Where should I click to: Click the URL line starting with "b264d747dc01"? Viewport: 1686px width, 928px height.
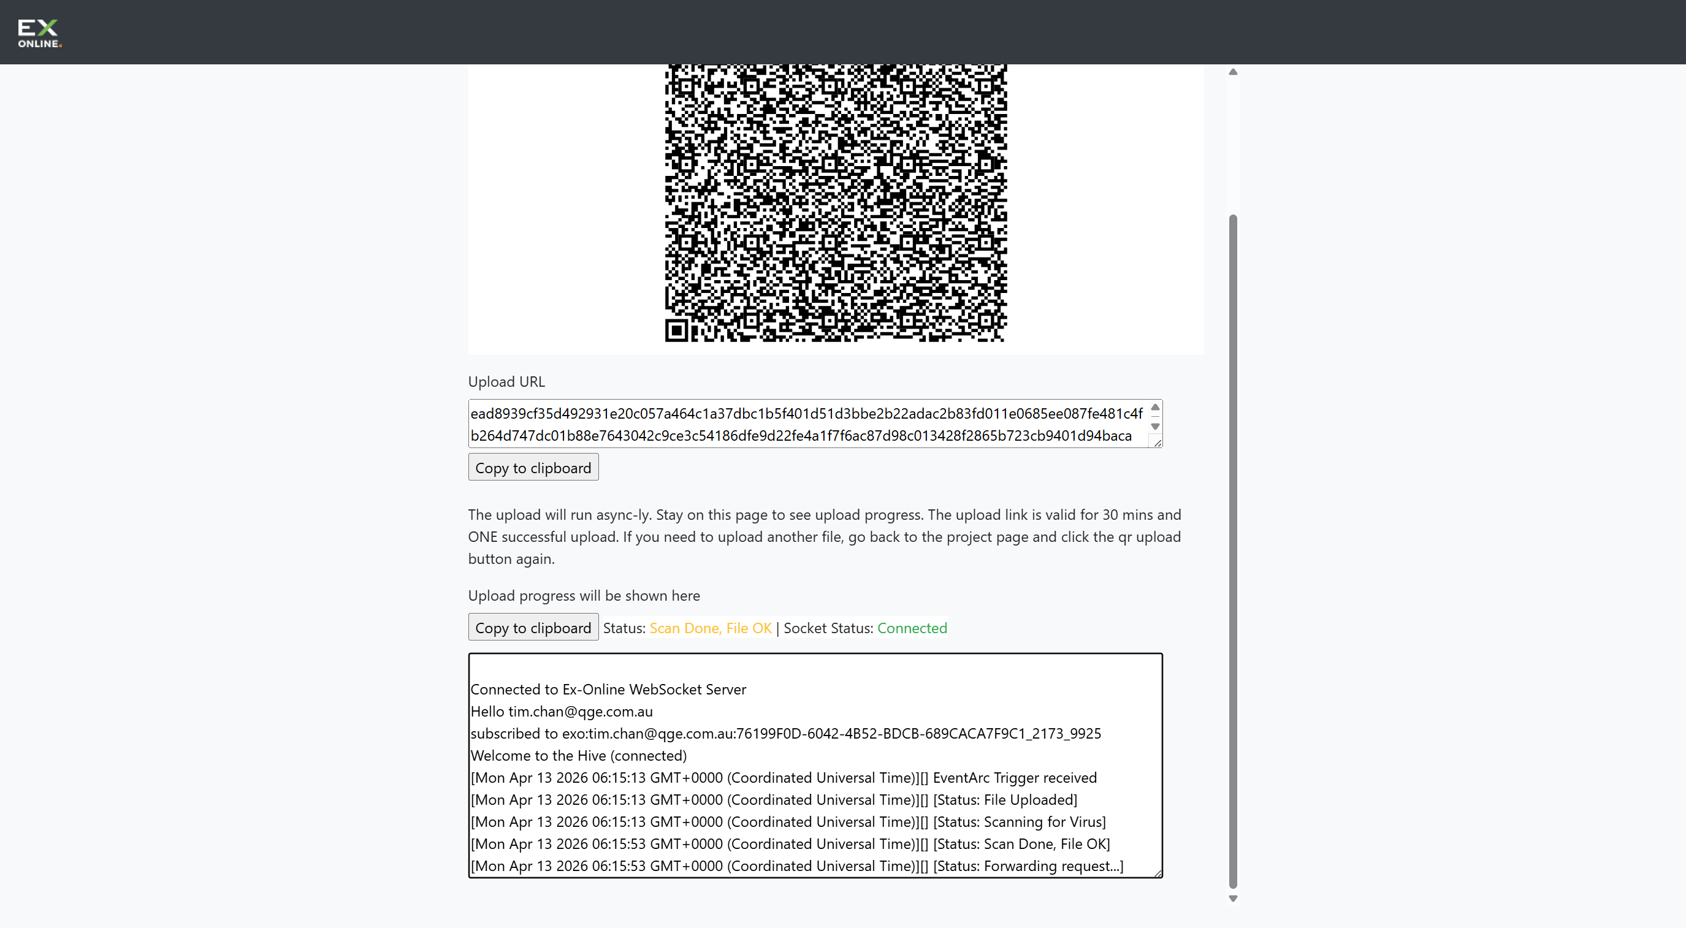801,436
